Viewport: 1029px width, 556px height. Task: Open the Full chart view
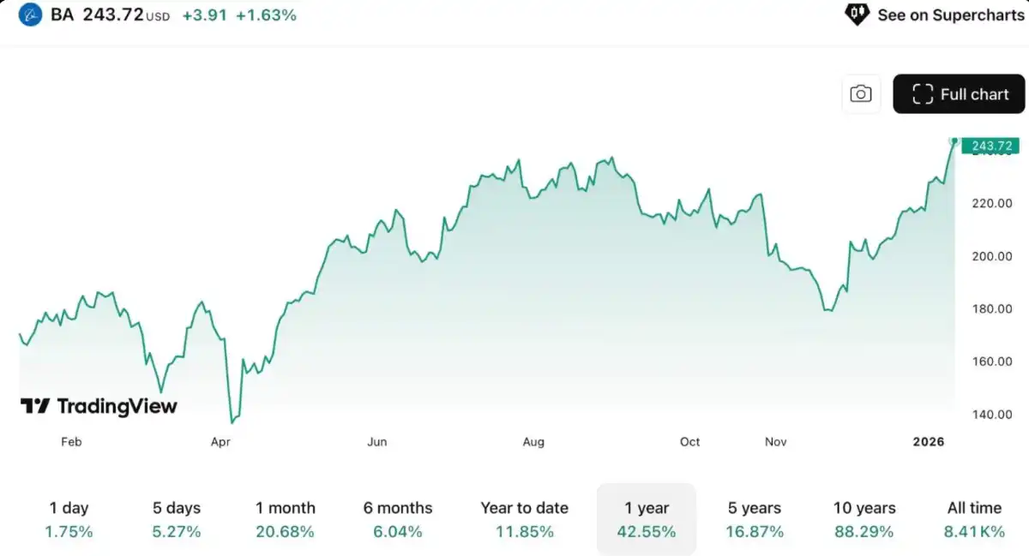point(959,94)
